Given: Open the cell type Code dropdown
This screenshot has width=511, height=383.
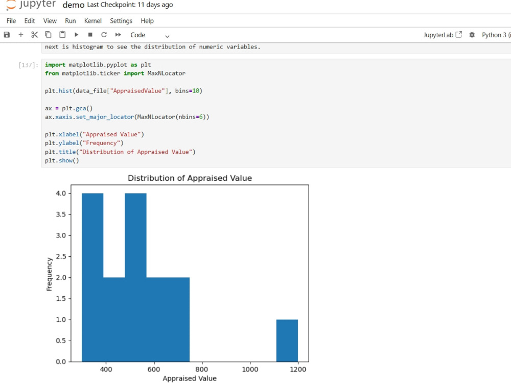Looking at the screenshot, I should 150,35.
